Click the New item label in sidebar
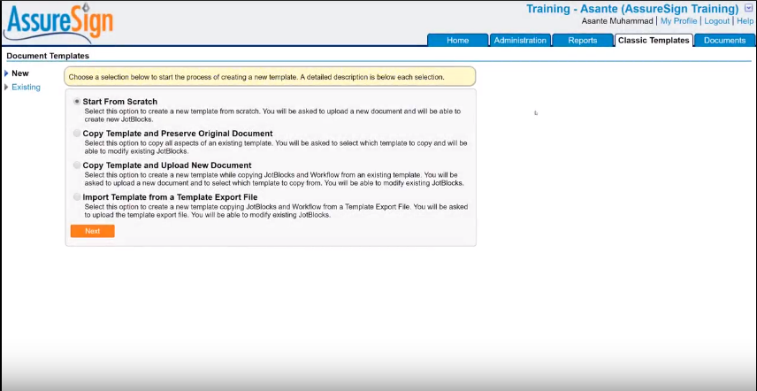This screenshot has height=391, width=757. [x=19, y=73]
